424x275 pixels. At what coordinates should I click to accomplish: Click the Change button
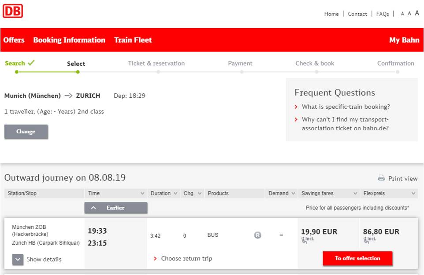click(x=26, y=132)
